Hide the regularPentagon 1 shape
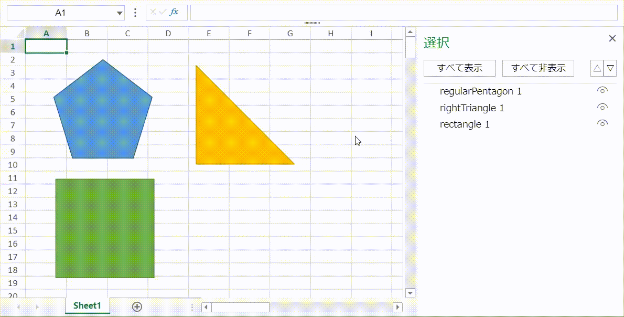Image resolution: width=624 pixels, height=317 pixels. (x=603, y=91)
